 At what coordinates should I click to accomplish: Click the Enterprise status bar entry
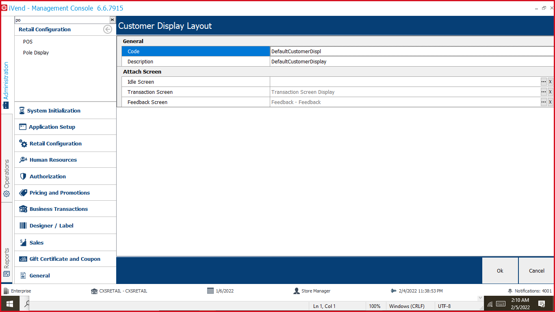[x=17, y=291]
